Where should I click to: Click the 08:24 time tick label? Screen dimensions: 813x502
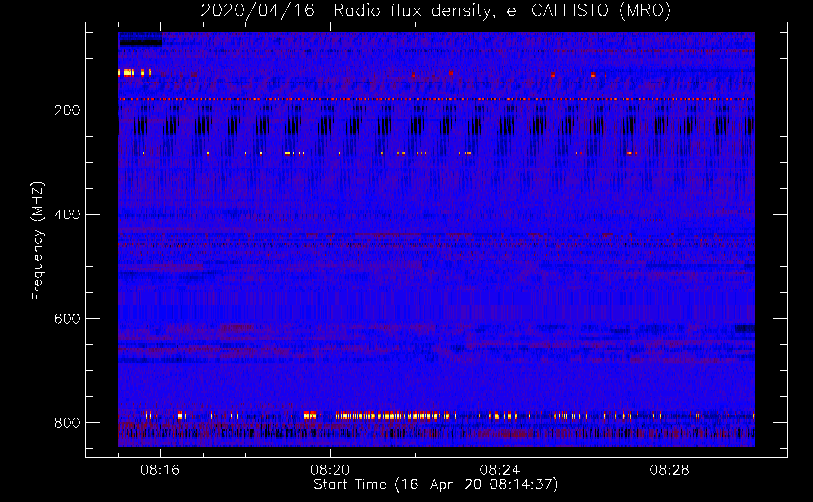(500, 470)
